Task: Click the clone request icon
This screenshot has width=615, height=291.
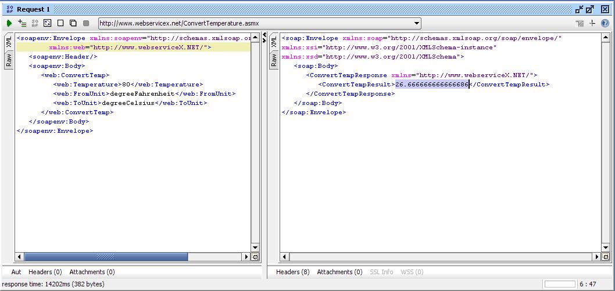Action: pos(73,23)
